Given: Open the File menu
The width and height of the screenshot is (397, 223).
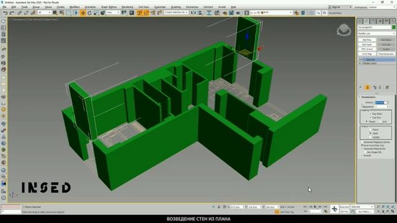Looking at the screenshot, I should pyautogui.click(x=4, y=7).
